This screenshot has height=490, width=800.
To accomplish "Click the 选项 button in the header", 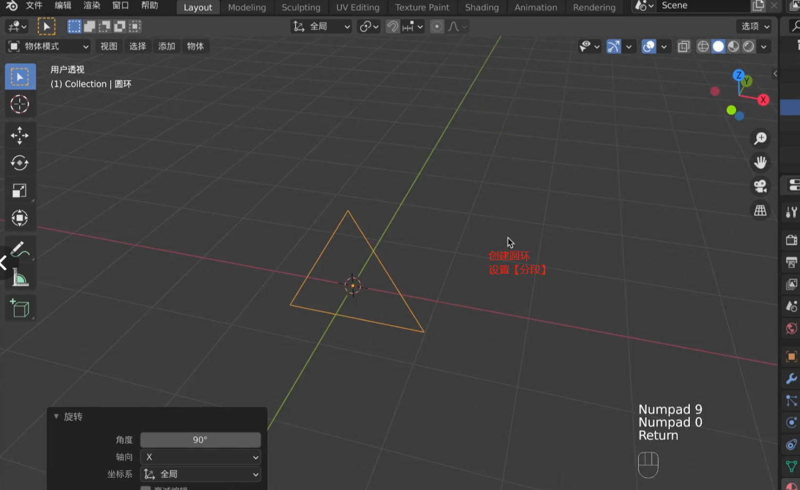I will [x=752, y=26].
